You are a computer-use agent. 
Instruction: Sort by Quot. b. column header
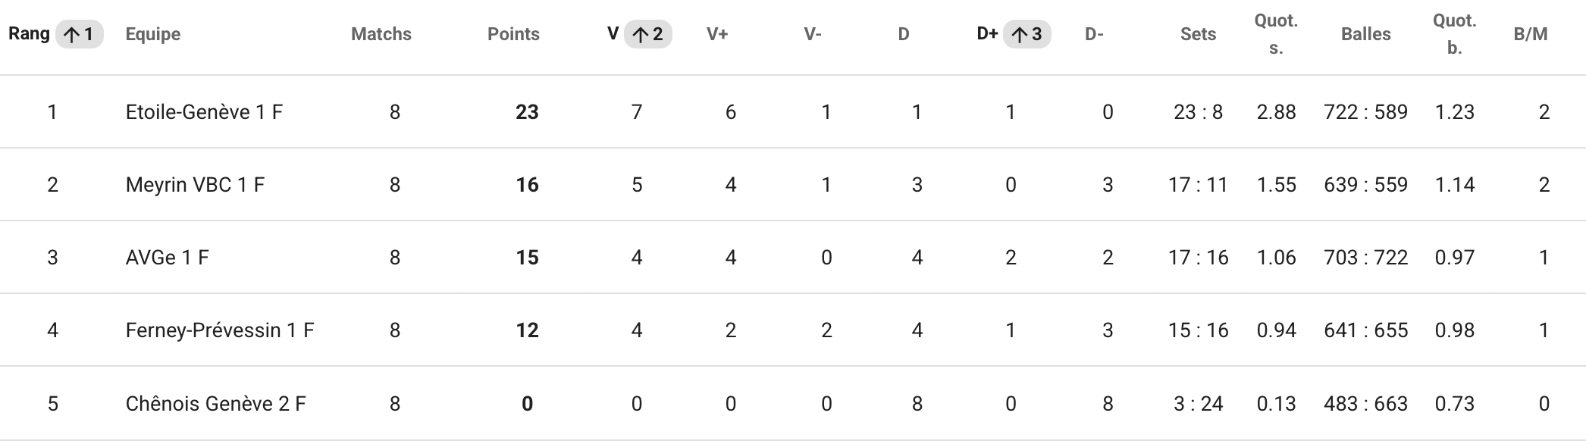pos(1454,34)
